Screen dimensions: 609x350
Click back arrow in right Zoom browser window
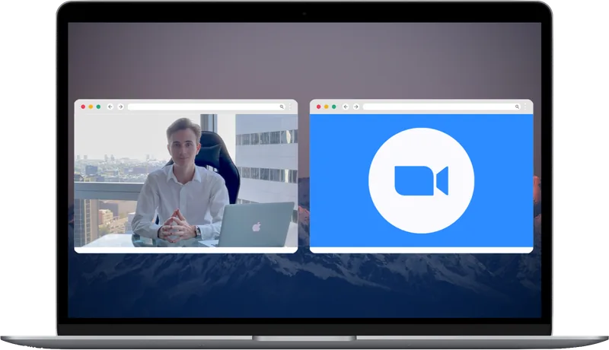tap(346, 107)
